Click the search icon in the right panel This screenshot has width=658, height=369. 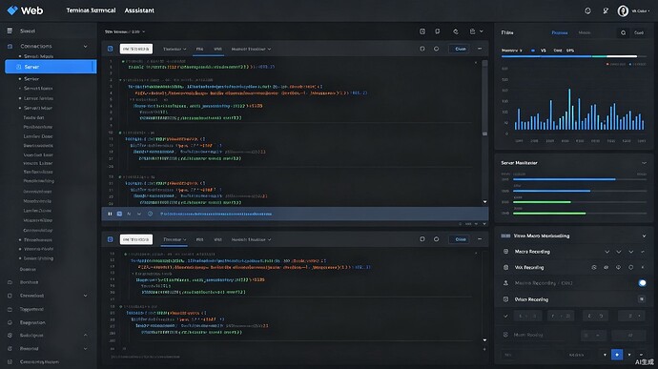[623, 32]
